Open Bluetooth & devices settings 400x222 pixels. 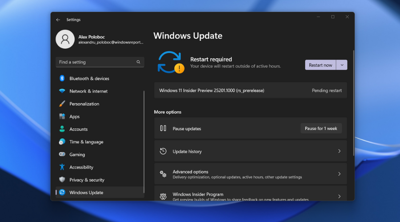coord(100,79)
